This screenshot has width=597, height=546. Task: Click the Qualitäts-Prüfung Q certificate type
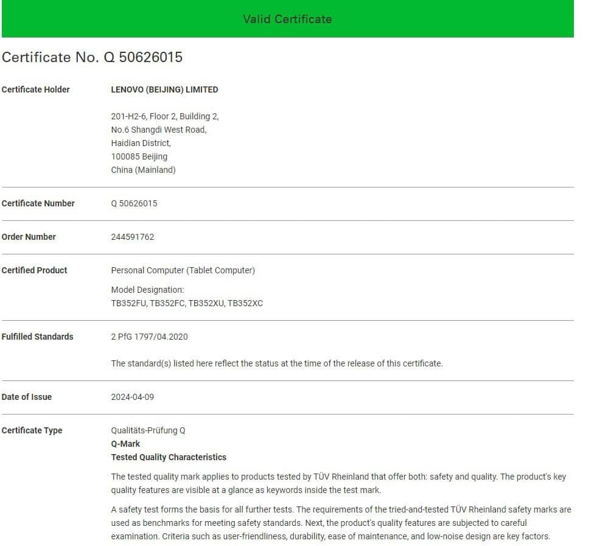pos(148,430)
